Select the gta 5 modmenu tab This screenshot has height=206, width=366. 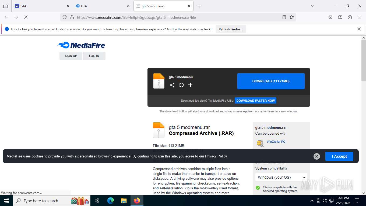pos(163,6)
